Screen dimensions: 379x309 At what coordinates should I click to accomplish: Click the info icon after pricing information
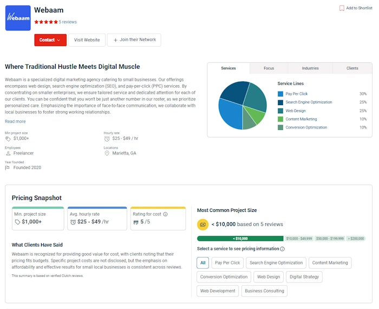[282, 249]
